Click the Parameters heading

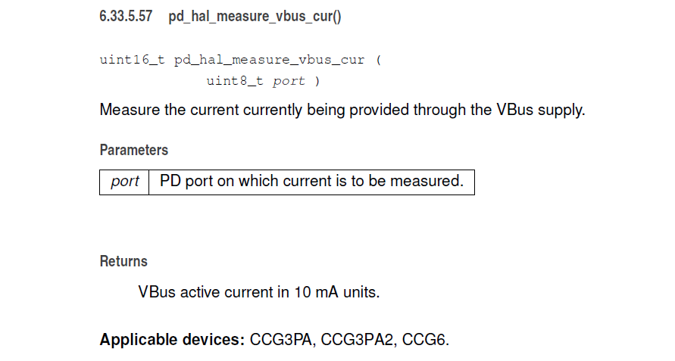(134, 150)
